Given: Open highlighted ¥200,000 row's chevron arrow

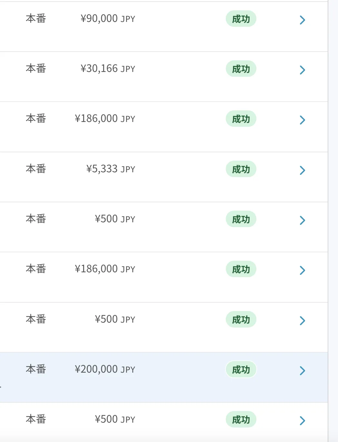Looking at the screenshot, I should click(x=302, y=371).
